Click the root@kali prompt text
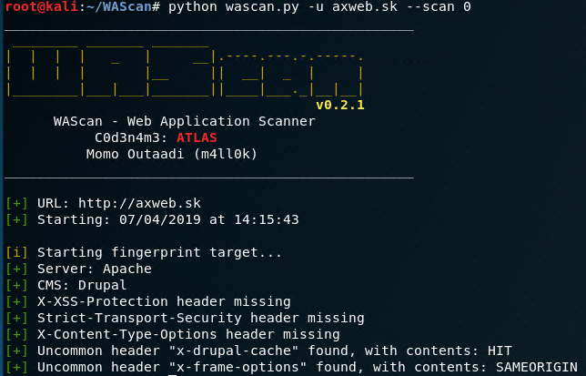The width and height of the screenshot is (586, 376). pyautogui.click(x=33, y=7)
